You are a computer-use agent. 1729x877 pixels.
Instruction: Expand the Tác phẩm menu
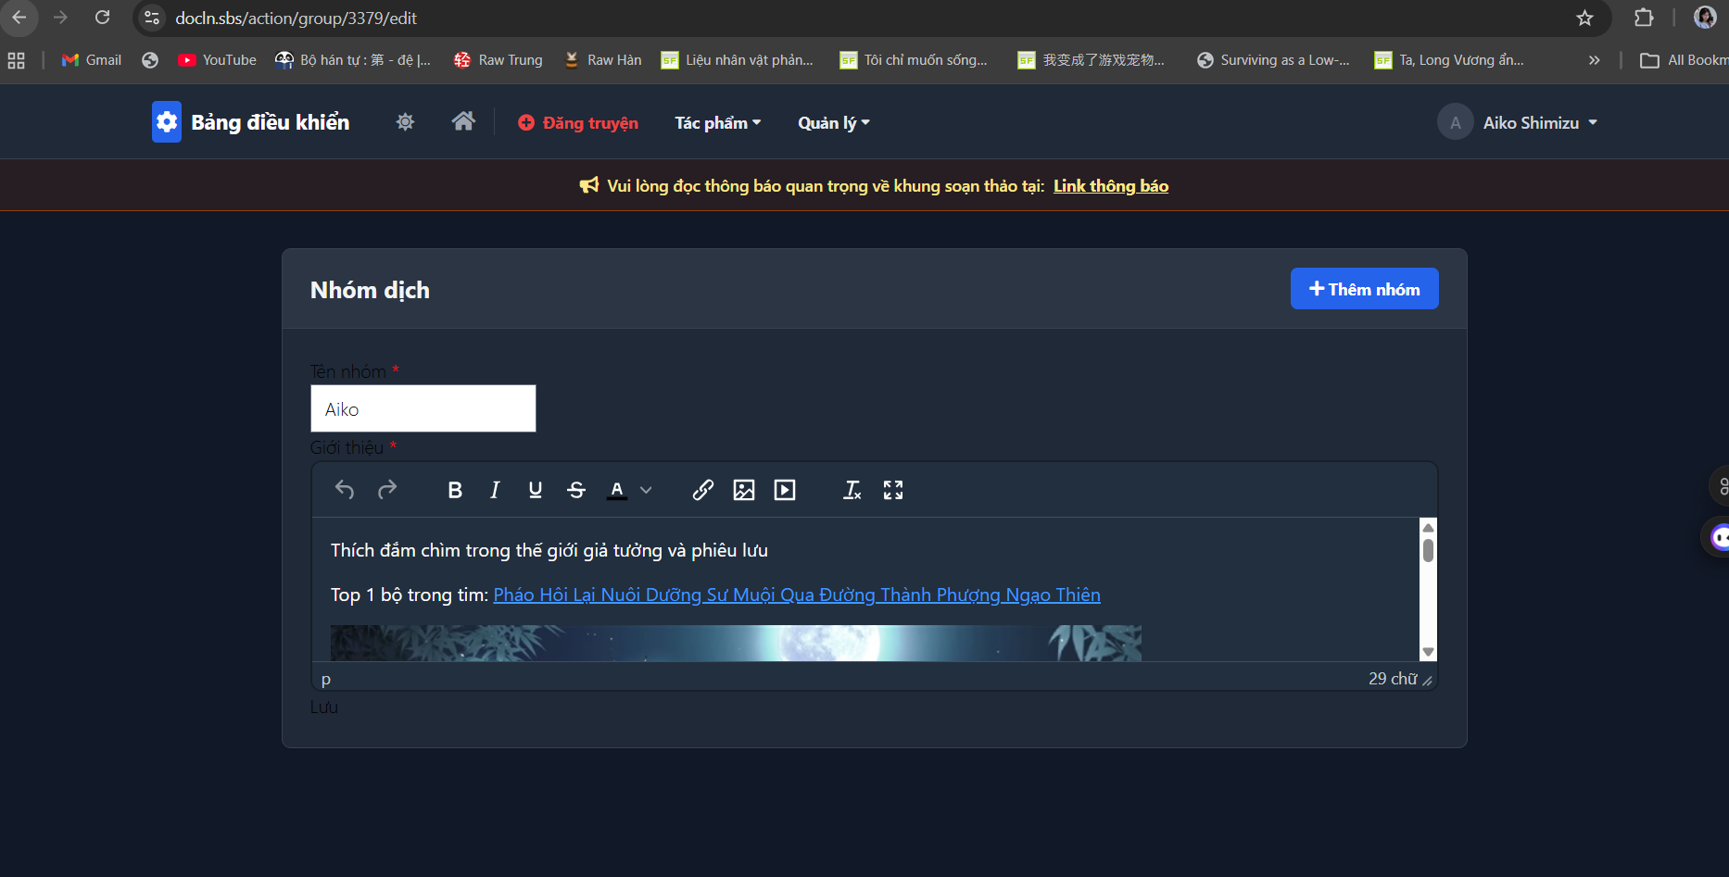point(717,123)
